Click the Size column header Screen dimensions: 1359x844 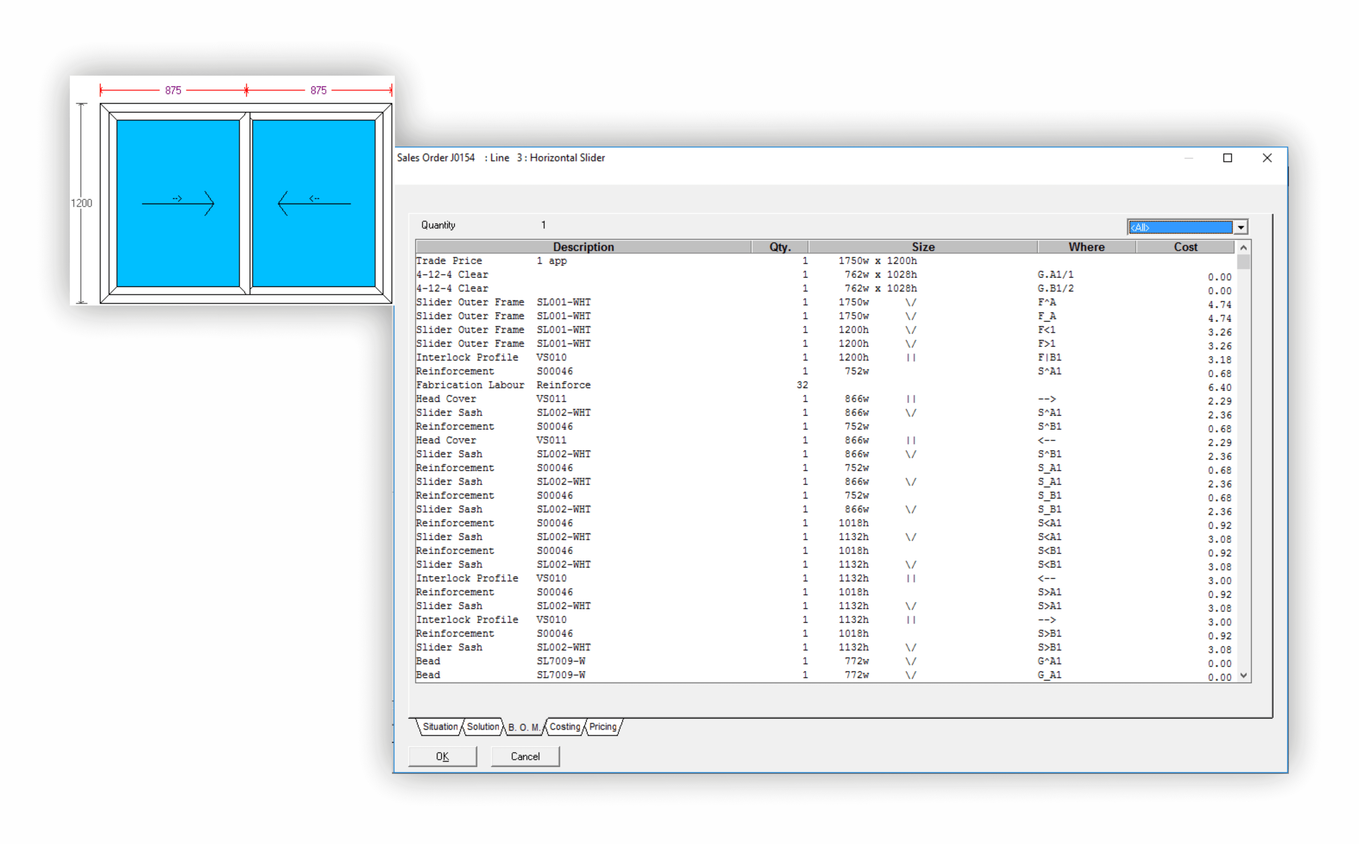[x=923, y=247]
